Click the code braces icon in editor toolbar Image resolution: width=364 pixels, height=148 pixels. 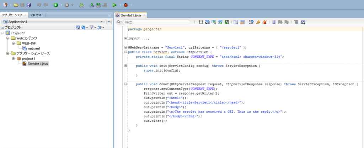pyautogui.click(x=201, y=22)
